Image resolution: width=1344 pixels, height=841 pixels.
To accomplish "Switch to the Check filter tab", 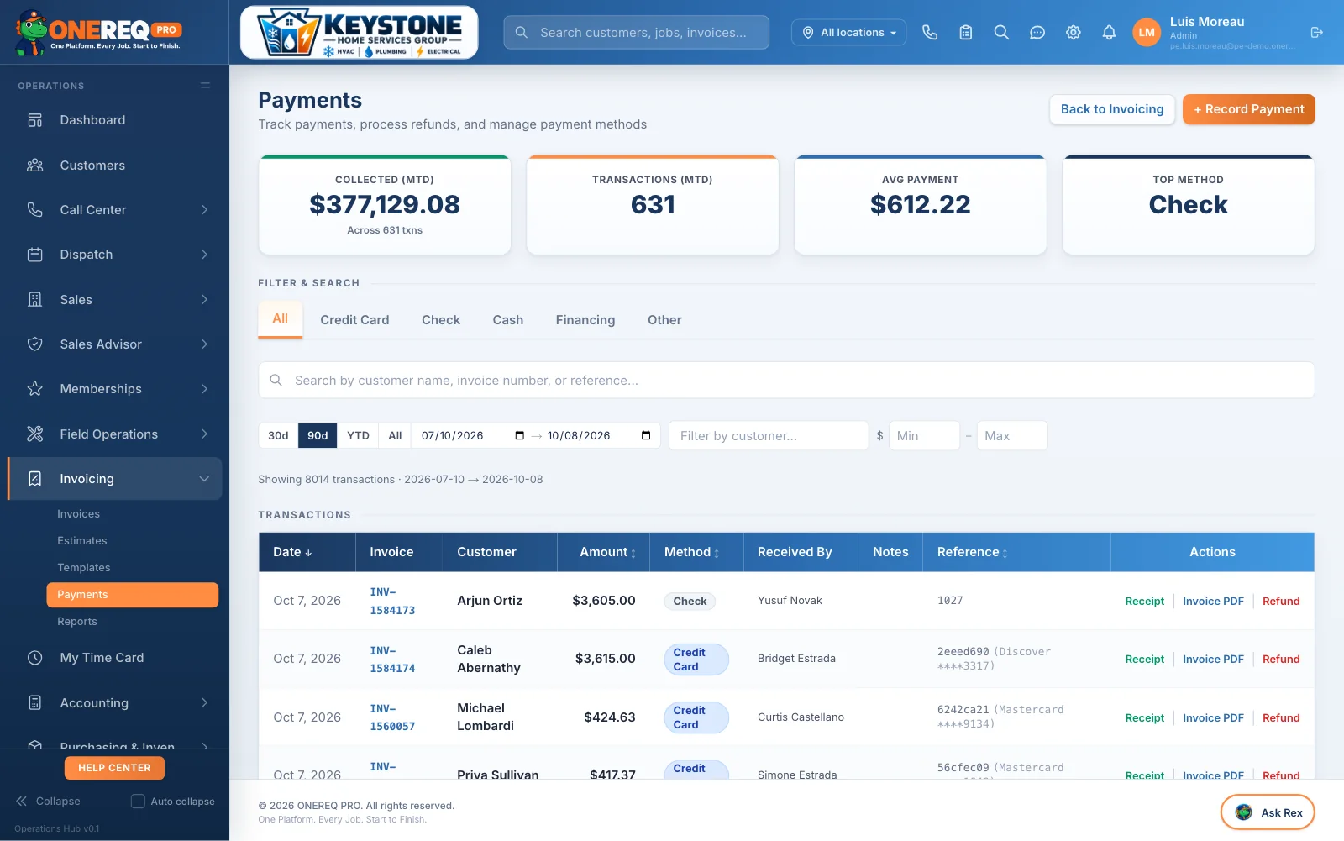I will (441, 320).
